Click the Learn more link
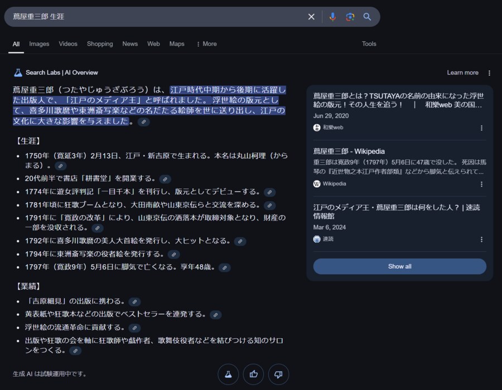502x390 pixels. (462, 73)
